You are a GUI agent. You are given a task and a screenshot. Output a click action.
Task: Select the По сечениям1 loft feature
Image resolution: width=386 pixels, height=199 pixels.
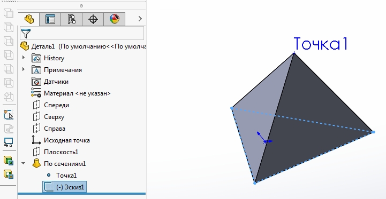click(65, 164)
